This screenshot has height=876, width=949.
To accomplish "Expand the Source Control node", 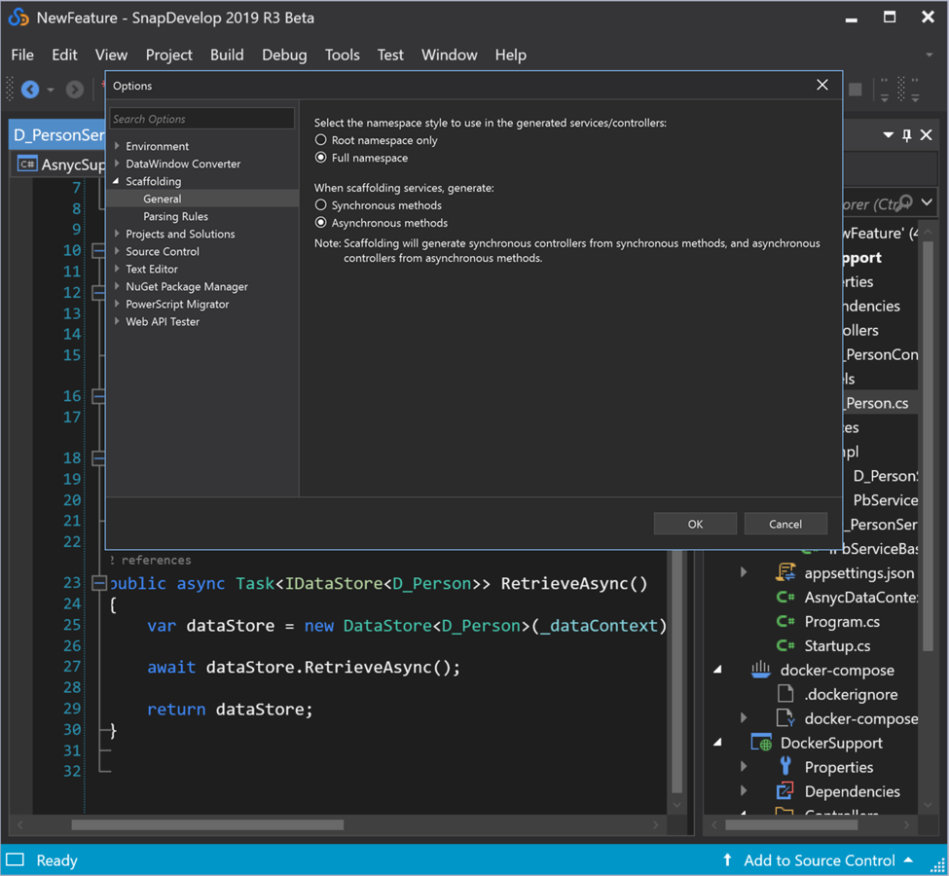I will pos(117,251).
